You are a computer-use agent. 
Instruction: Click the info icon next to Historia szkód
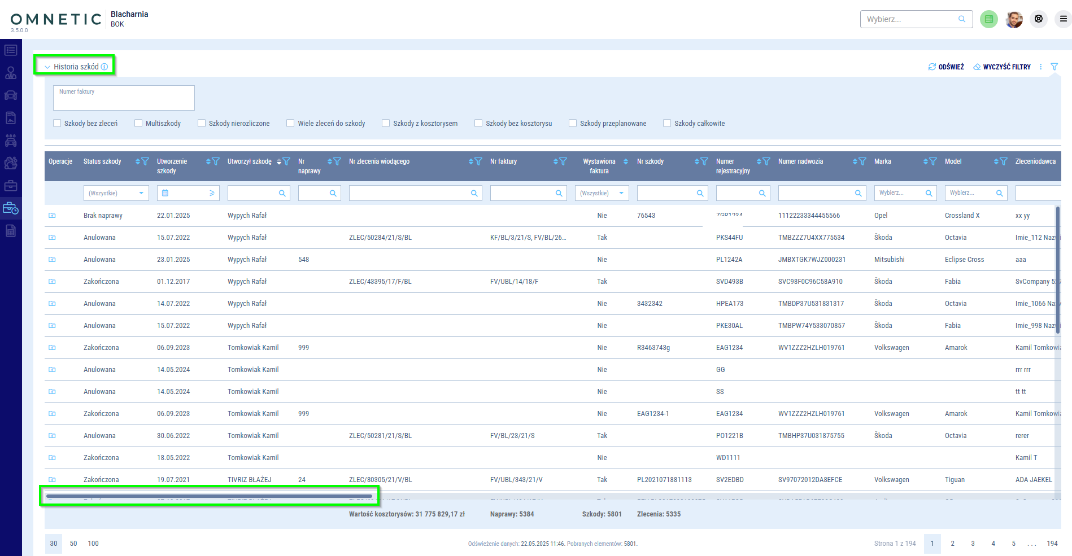click(x=104, y=67)
